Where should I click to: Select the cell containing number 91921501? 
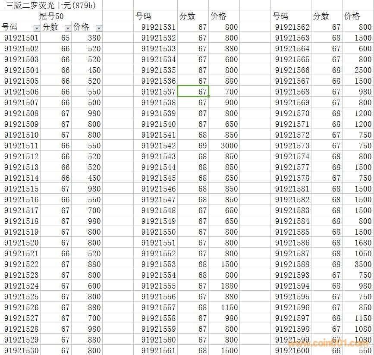coord(21,38)
